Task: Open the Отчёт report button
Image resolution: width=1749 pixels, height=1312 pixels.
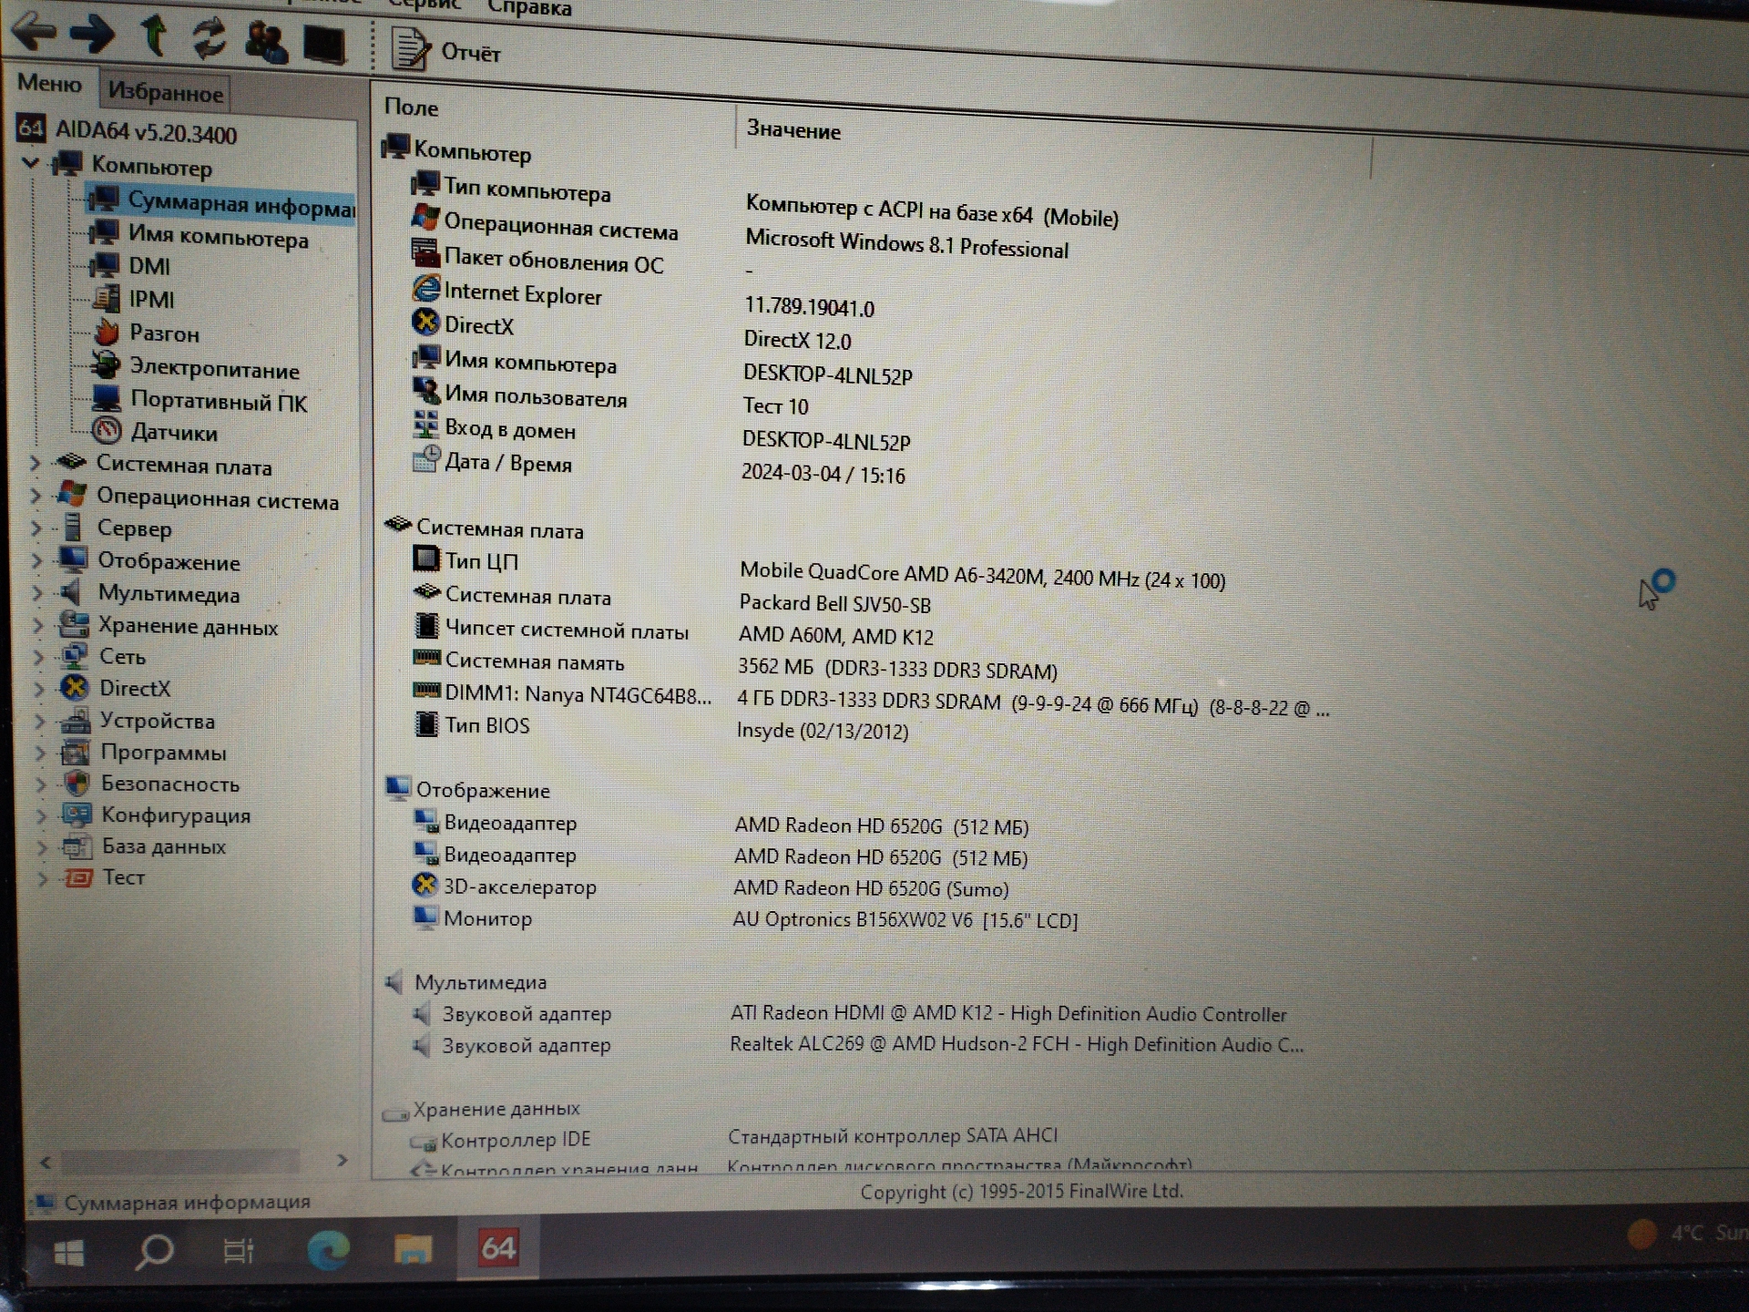Action: pyautogui.click(x=446, y=51)
